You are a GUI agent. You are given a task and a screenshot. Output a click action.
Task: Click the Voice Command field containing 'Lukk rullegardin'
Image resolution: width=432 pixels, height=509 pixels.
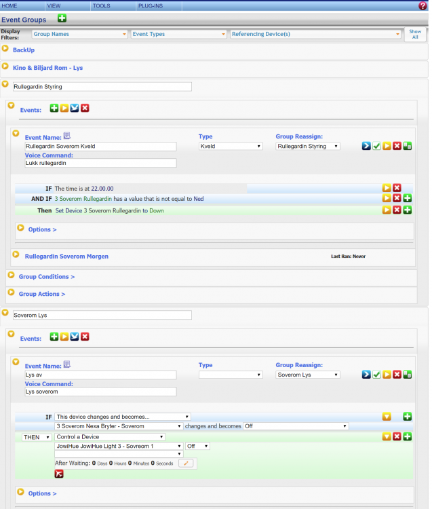tap(100, 163)
